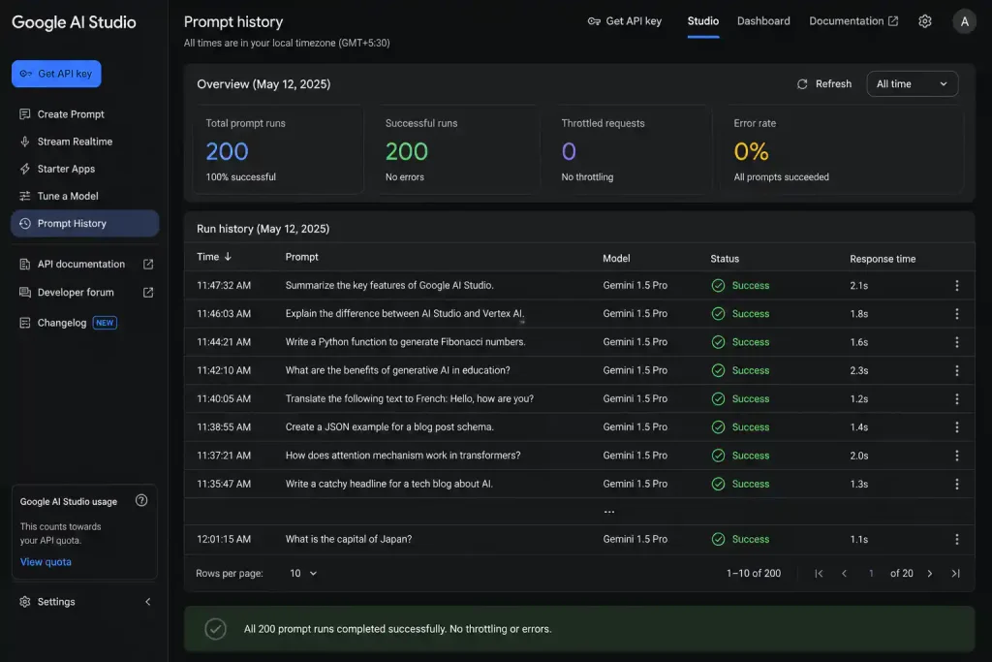992x662 pixels.
Task: Go to the next page of results
Action: point(929,574)
